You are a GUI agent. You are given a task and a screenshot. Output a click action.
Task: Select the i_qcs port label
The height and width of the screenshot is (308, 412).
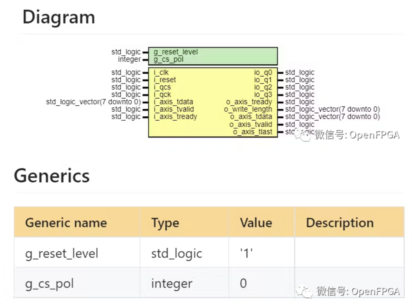click(162, 87)
